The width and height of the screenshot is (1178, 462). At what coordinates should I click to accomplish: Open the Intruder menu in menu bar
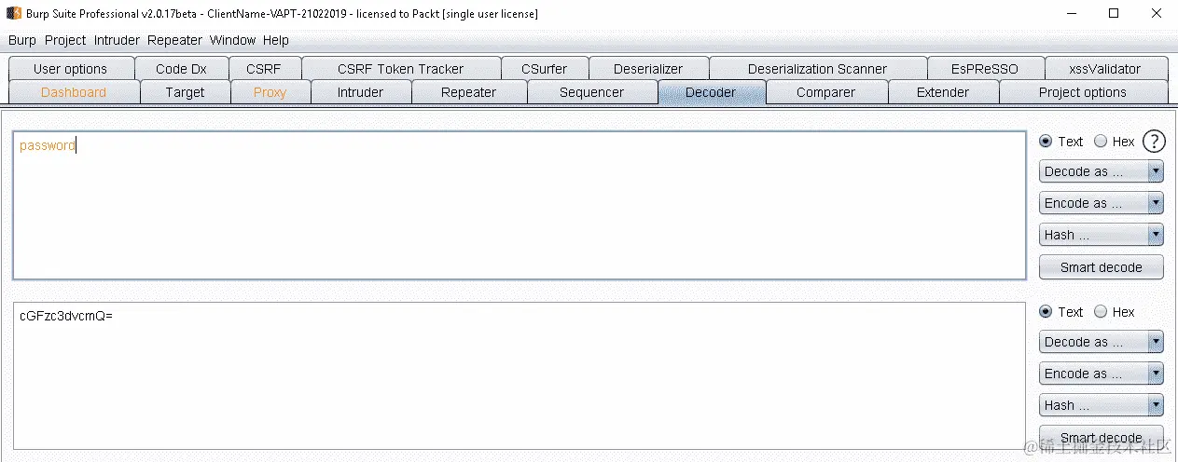point(117,40)
